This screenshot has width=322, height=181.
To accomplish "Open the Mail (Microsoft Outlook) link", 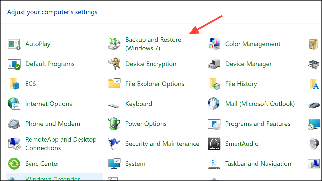I will tap(260, 104).
